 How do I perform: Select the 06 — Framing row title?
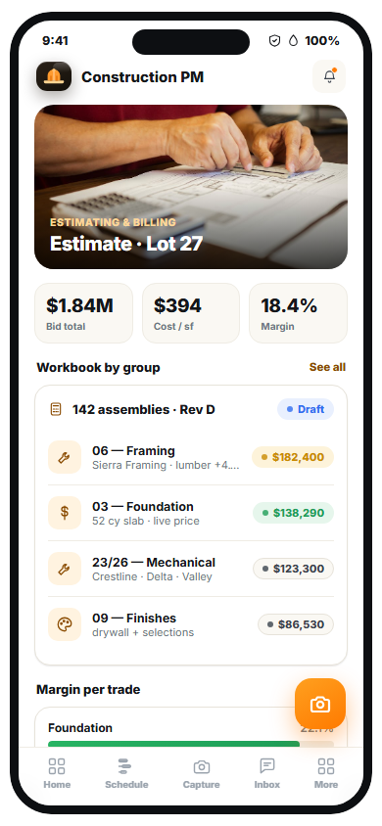133,451
